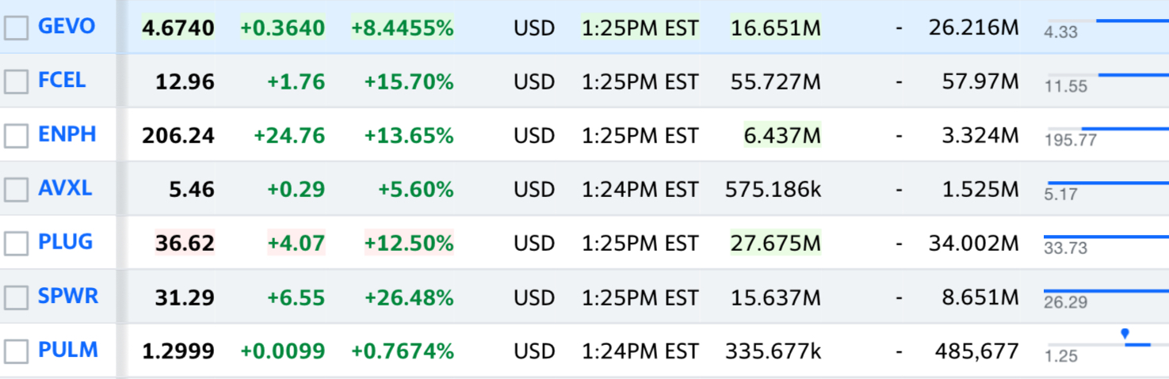This screenshot has width=1169, height=379.
Task: Click the ENPH symbol link
Action: (x=67, y=134)
